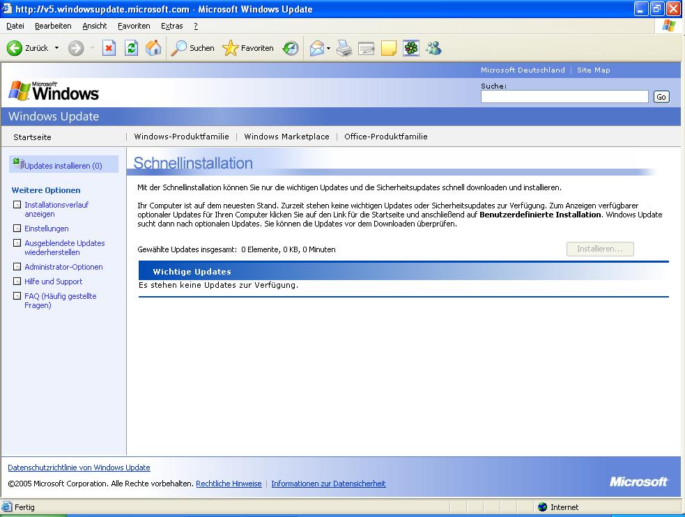The image size is (685, 517).
Task: Click into the Suche text field
Action: 564,96
